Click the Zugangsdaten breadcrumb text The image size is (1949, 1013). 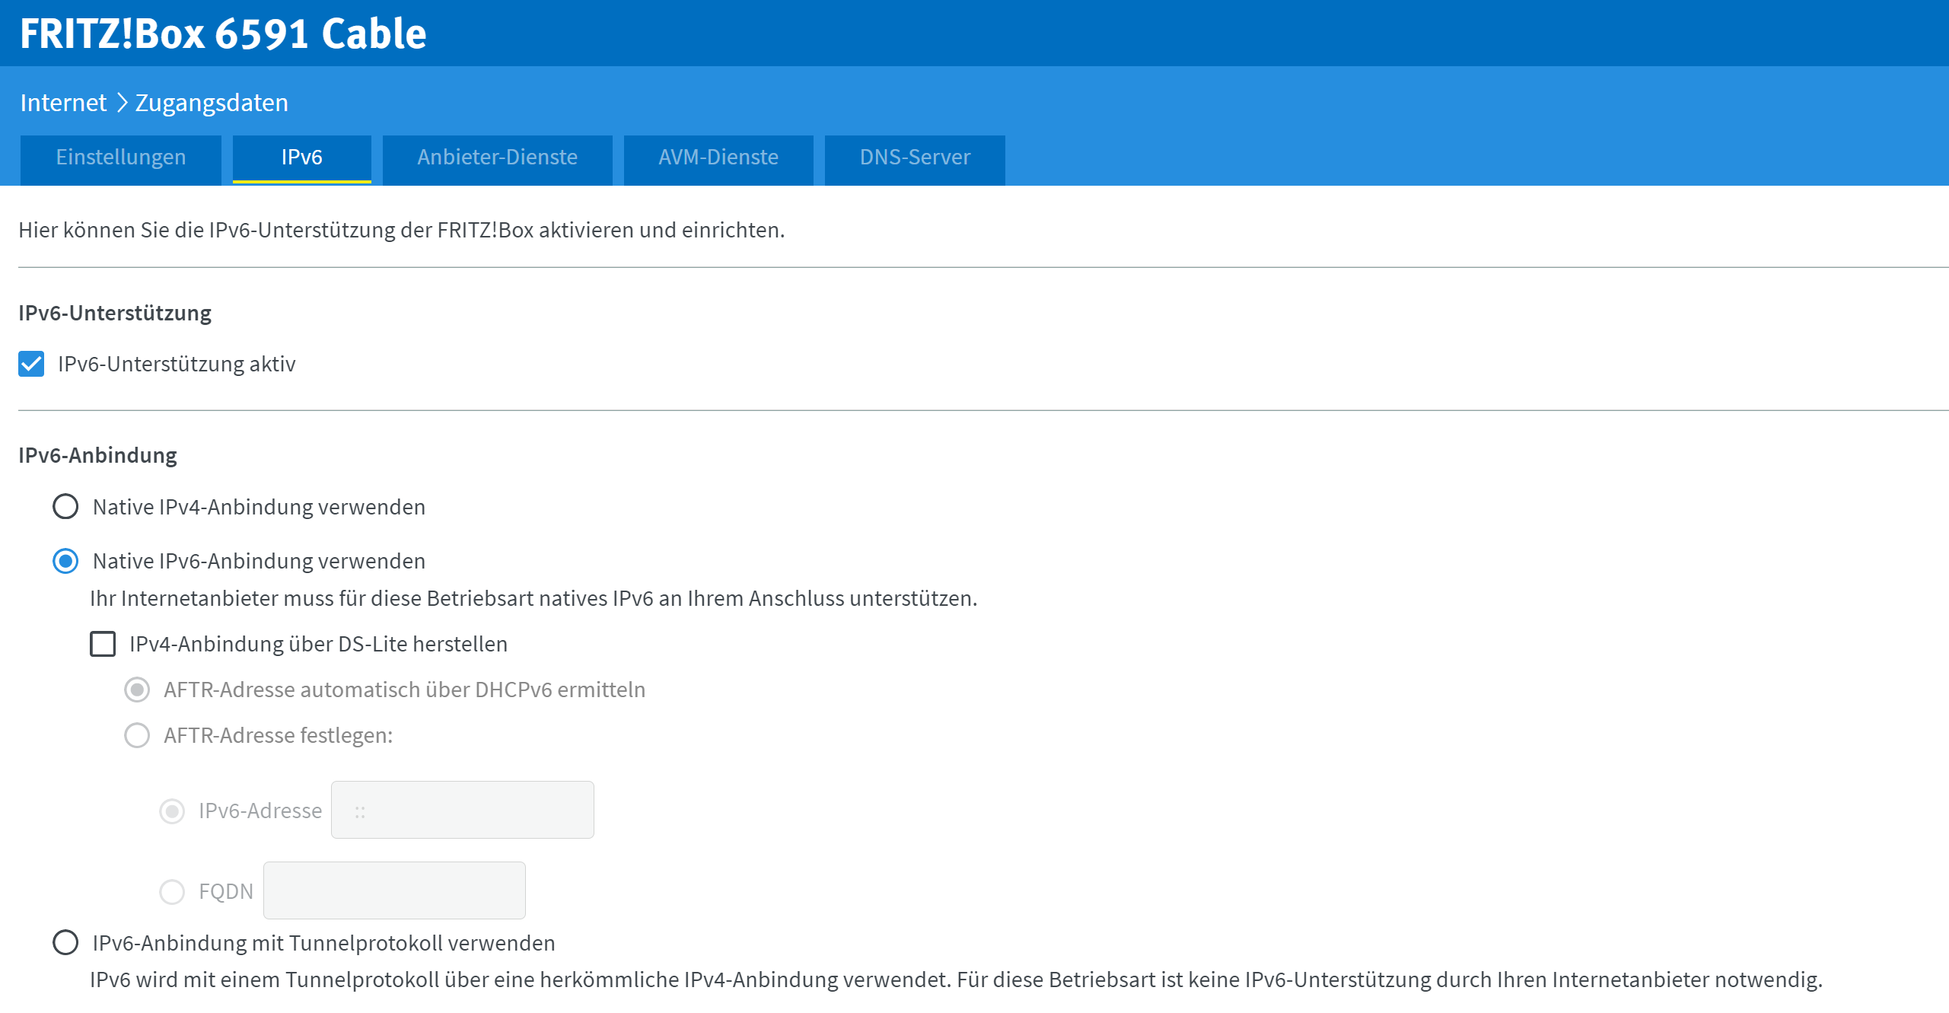212,103
